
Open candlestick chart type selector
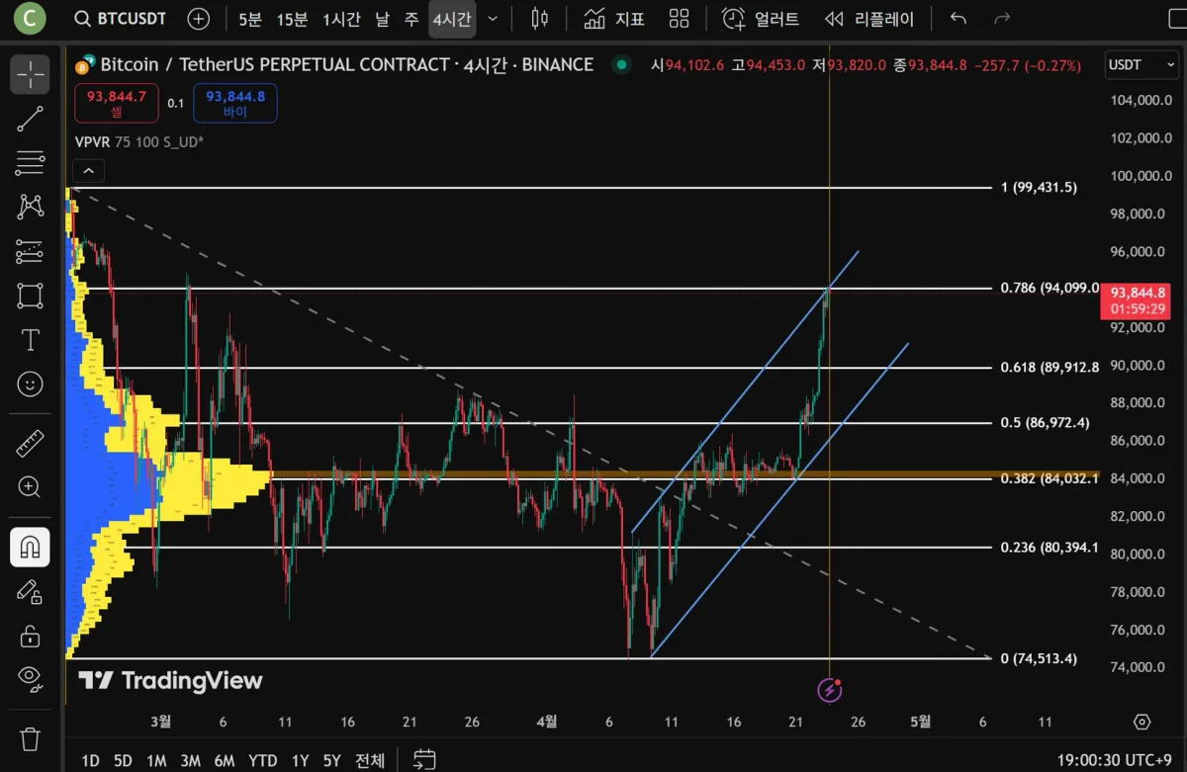click(x=539, y=19)
